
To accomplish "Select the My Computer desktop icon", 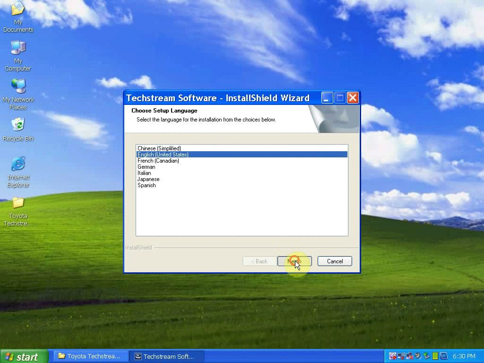I will tap(18, 56).
